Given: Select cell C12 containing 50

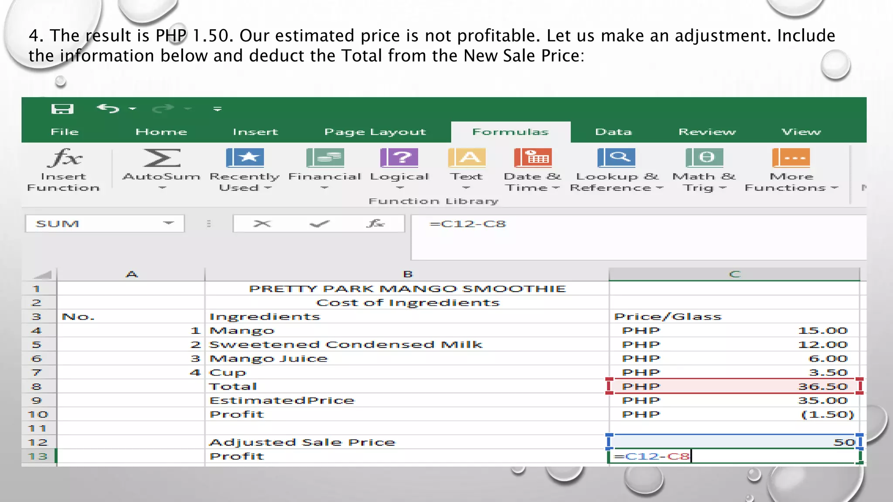Looking at the screenshot, I should 734,442.
